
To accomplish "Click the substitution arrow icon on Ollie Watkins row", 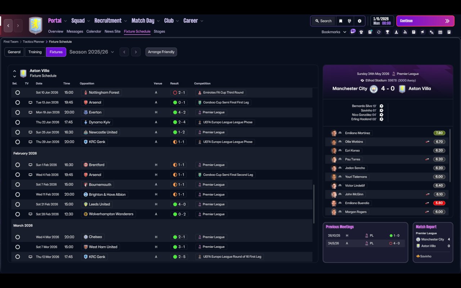I will click(427, 142).
